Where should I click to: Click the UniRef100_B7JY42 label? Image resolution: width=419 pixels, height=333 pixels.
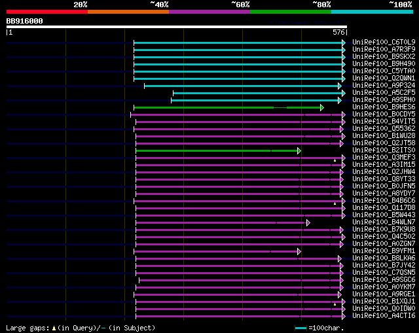tap(384, 266)
